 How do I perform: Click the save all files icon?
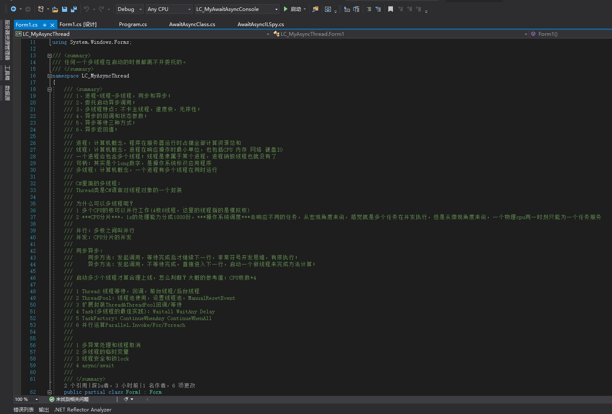(x=74, y=9)
